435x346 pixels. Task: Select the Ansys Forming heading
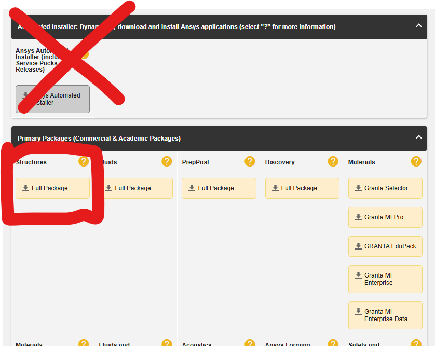[288, 344]
